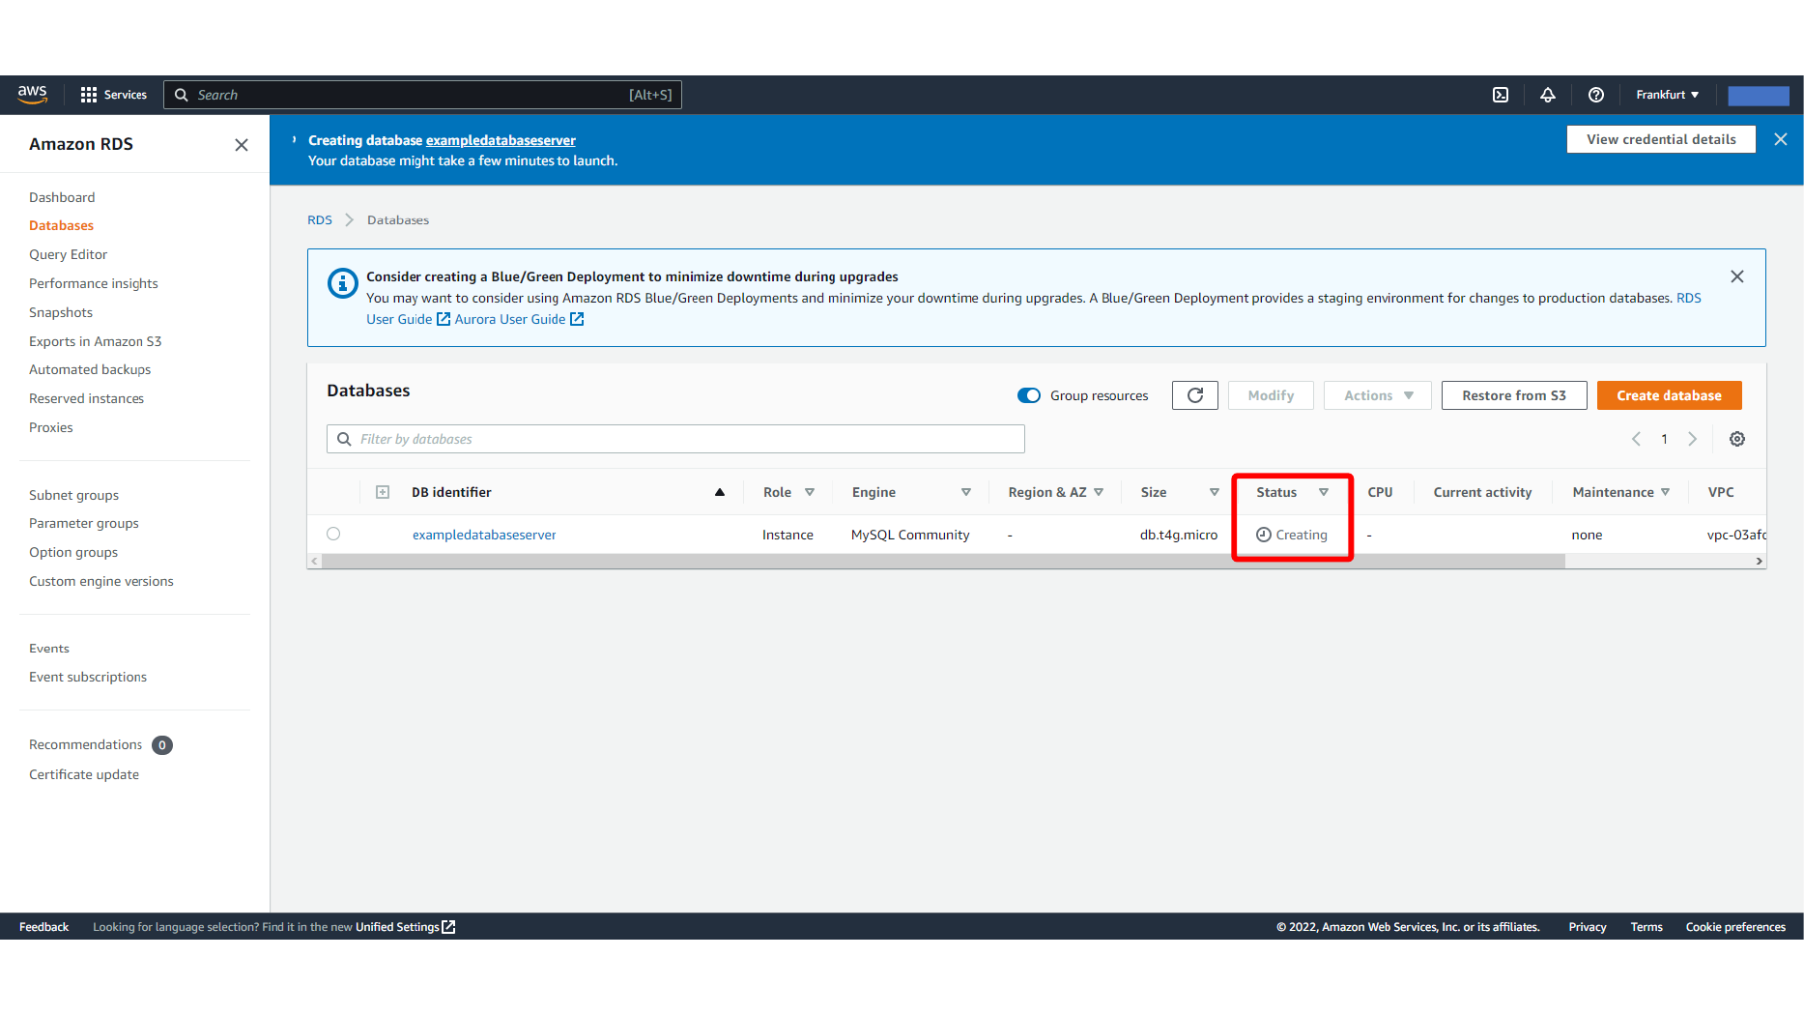Open Subnet groups
The image size is (1804, 1015).
click(x=73, y=495)
